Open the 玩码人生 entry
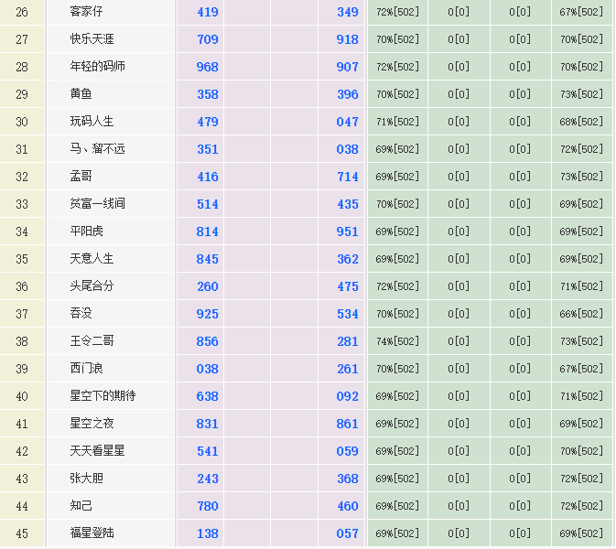The image size is (616, 549). pos(92,122)
